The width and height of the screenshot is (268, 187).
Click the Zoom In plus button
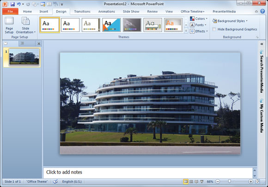(x=251, y=181)
